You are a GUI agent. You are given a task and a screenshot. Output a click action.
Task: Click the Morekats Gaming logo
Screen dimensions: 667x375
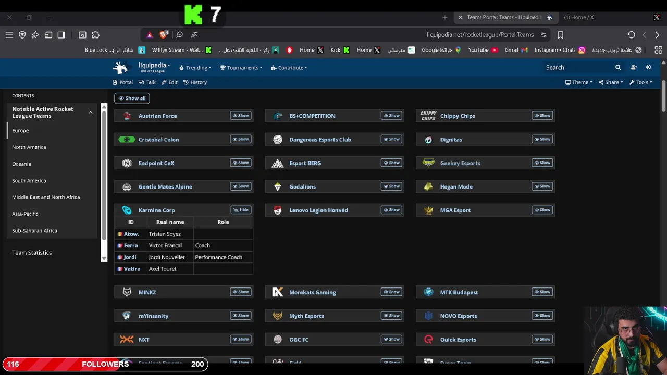[x=278, y=292]
